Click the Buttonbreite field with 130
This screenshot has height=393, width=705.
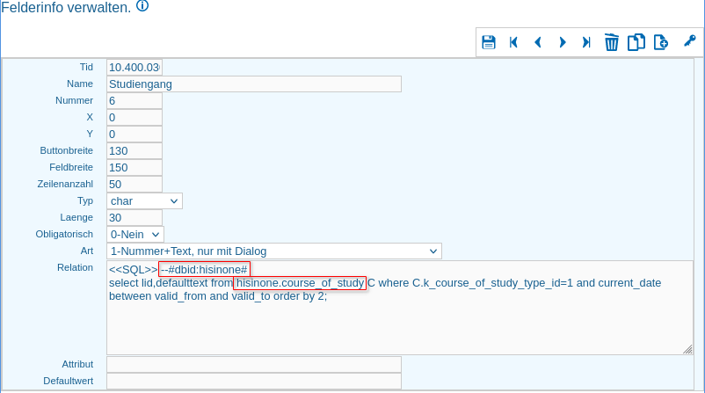click(134, 151)
